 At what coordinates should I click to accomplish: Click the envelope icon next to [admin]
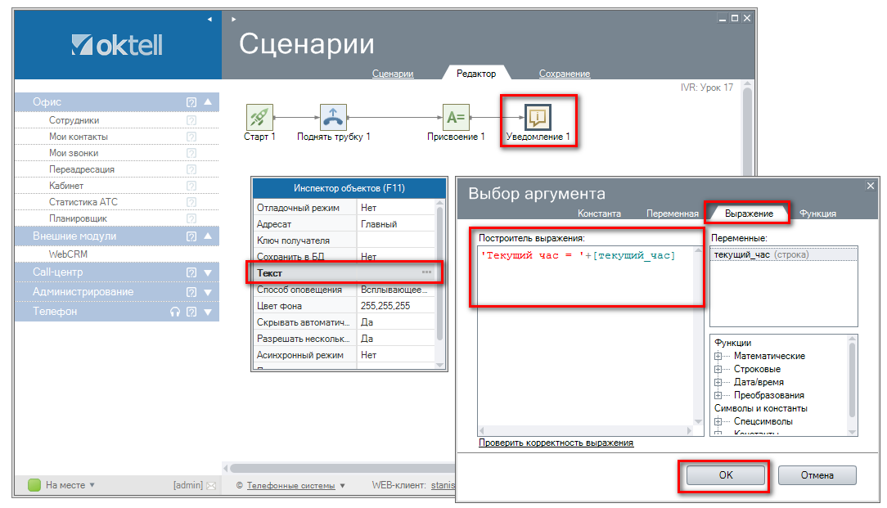coord(211,485)
